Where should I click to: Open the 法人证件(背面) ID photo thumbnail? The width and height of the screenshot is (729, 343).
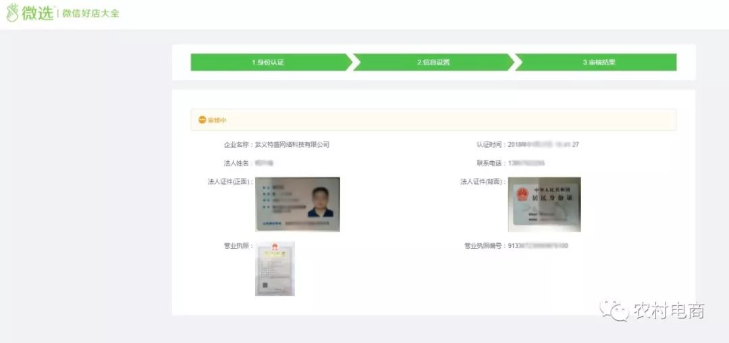tap(544, 204)
